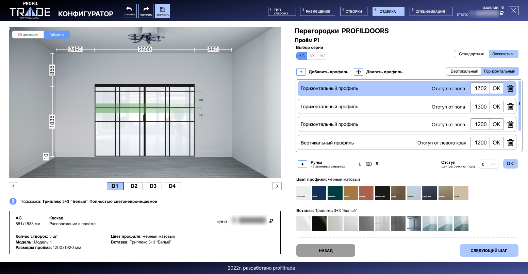Close the configurator with X icon
This screenshot has height=274, width=528.
point(514,11)
